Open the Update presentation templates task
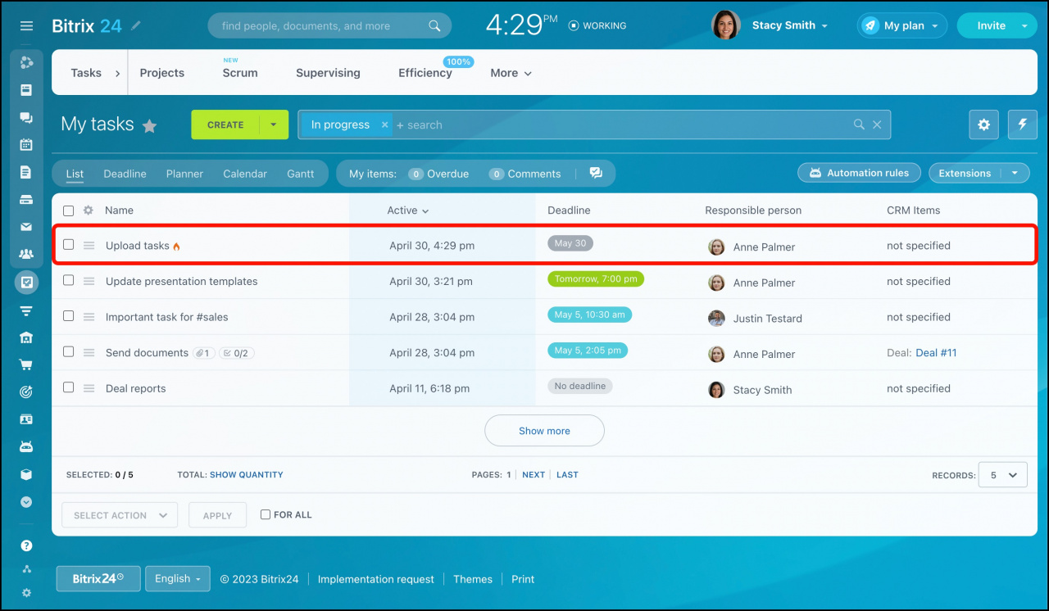Image resolution: width=1049 pixels, height=611 pixels. pyautogui.click(x=182, y=281)
